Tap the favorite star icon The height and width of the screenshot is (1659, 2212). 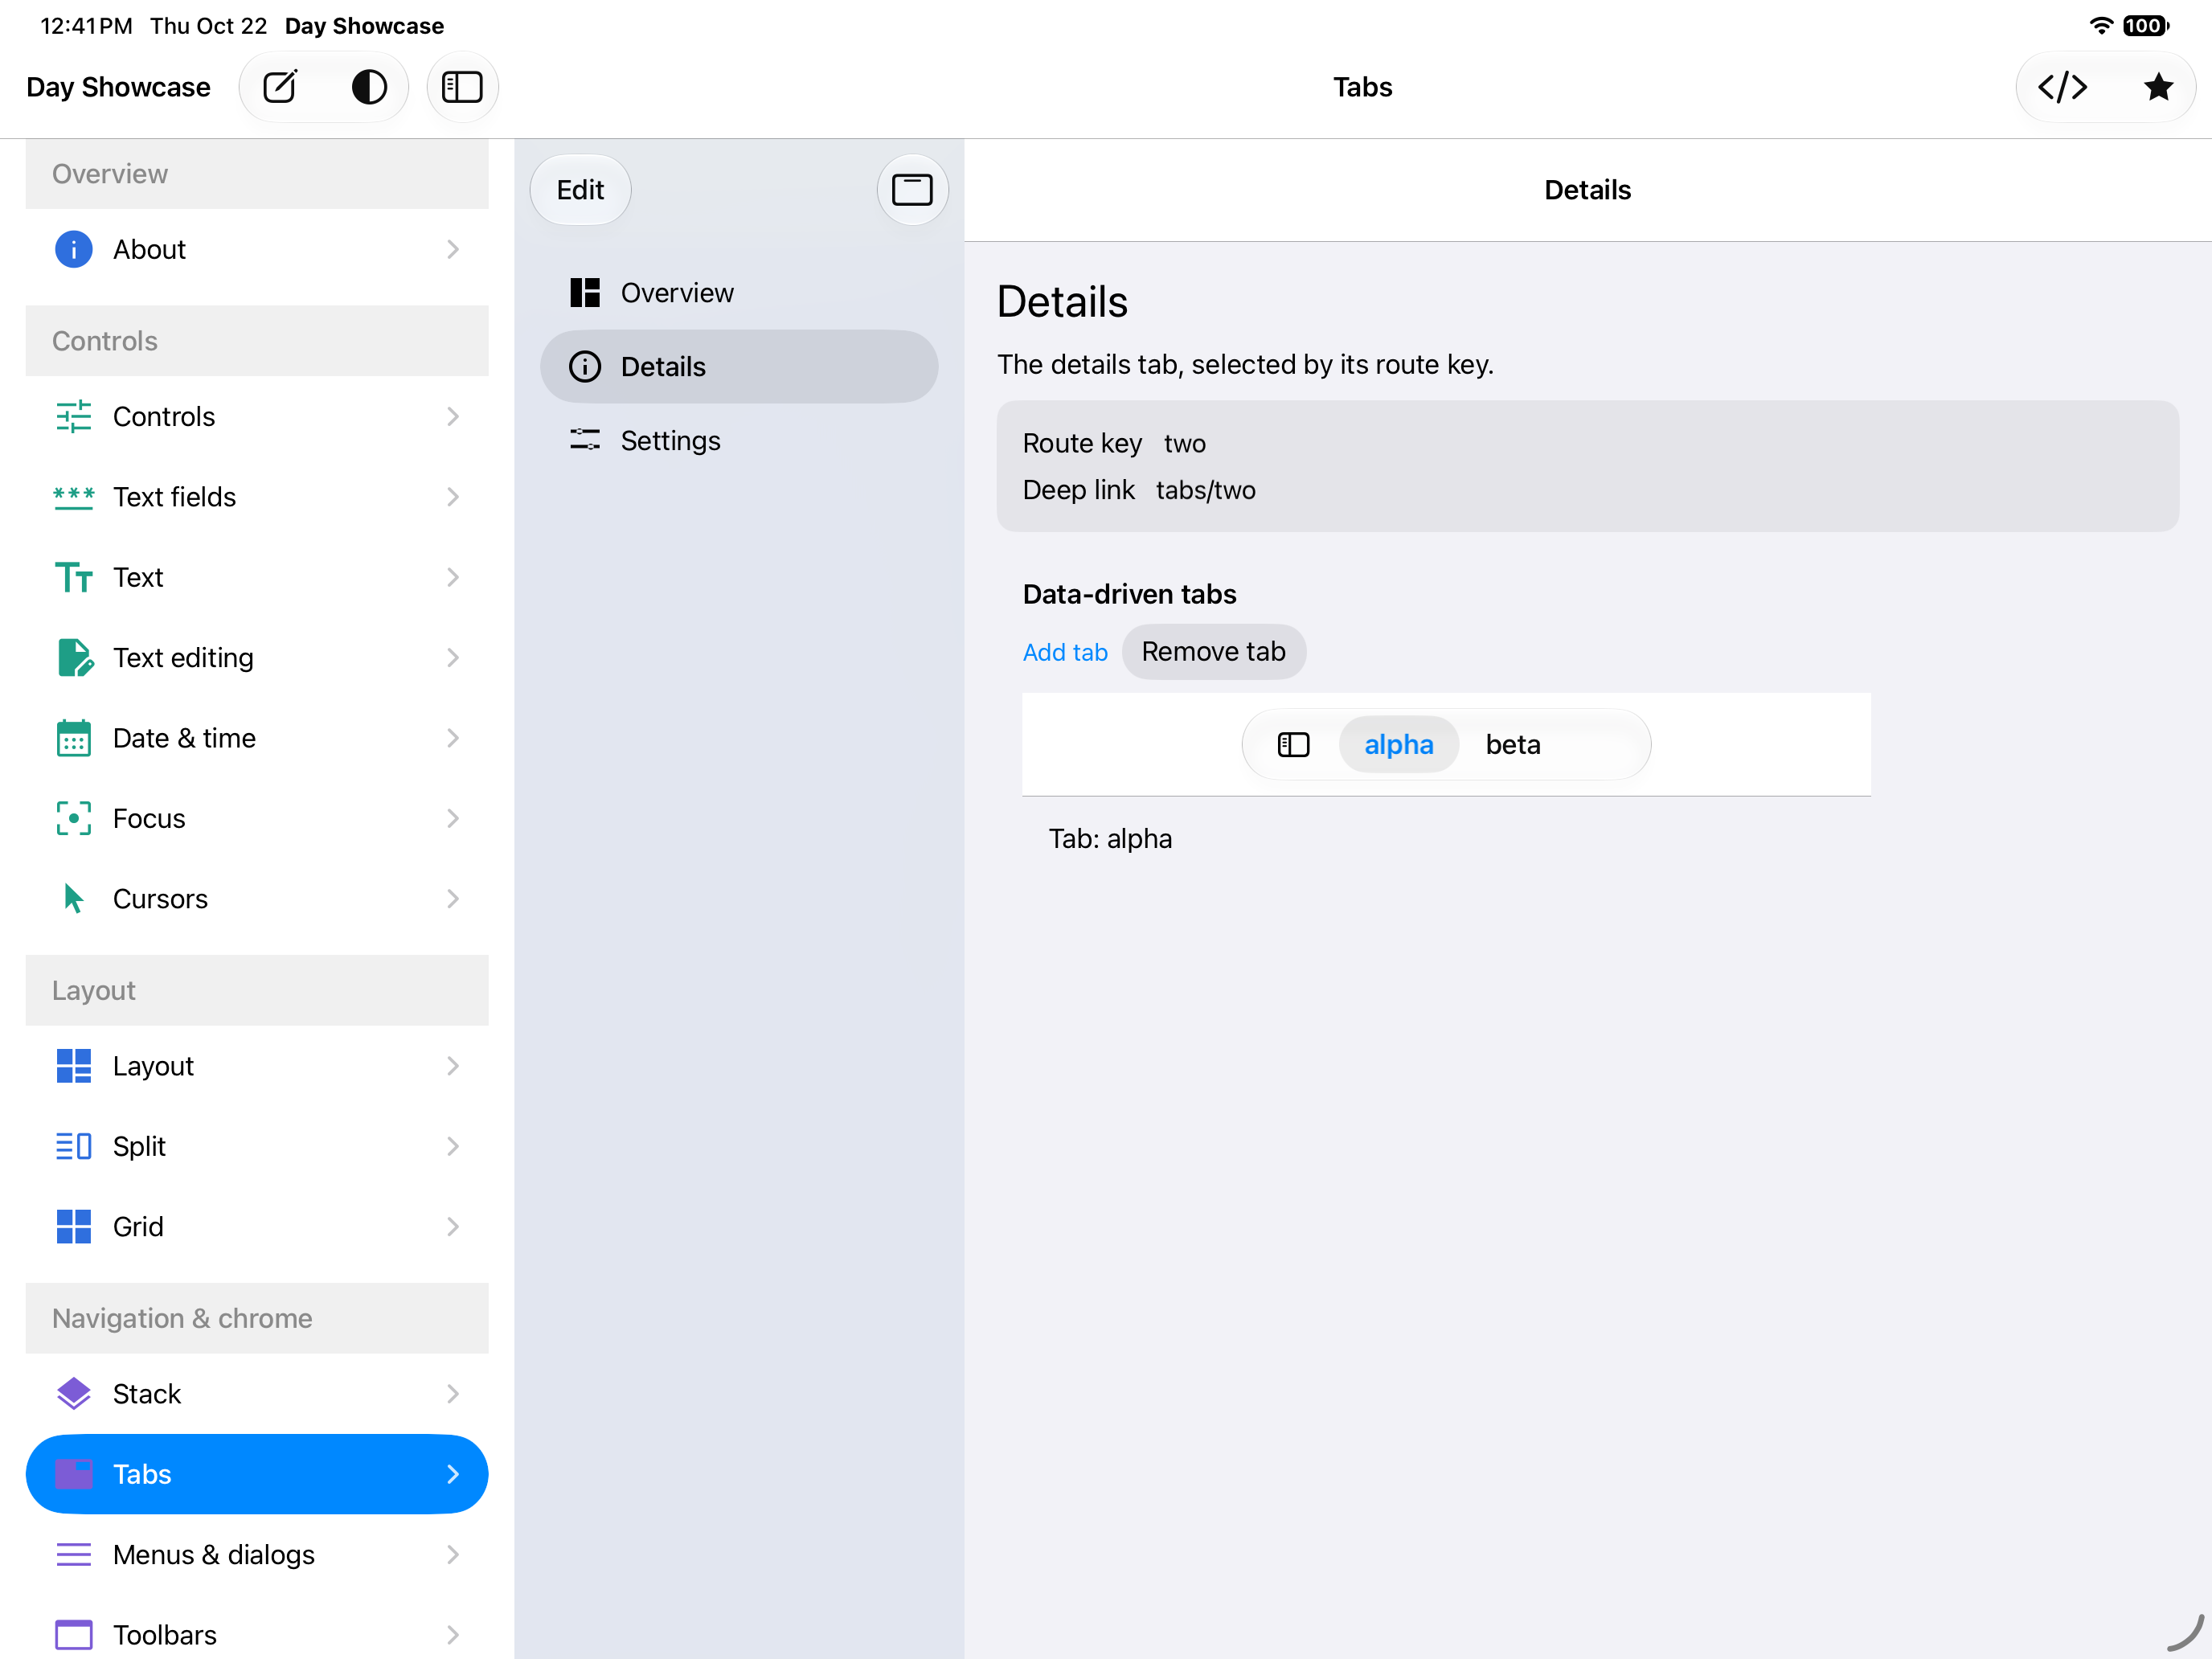click(2158, 87)
